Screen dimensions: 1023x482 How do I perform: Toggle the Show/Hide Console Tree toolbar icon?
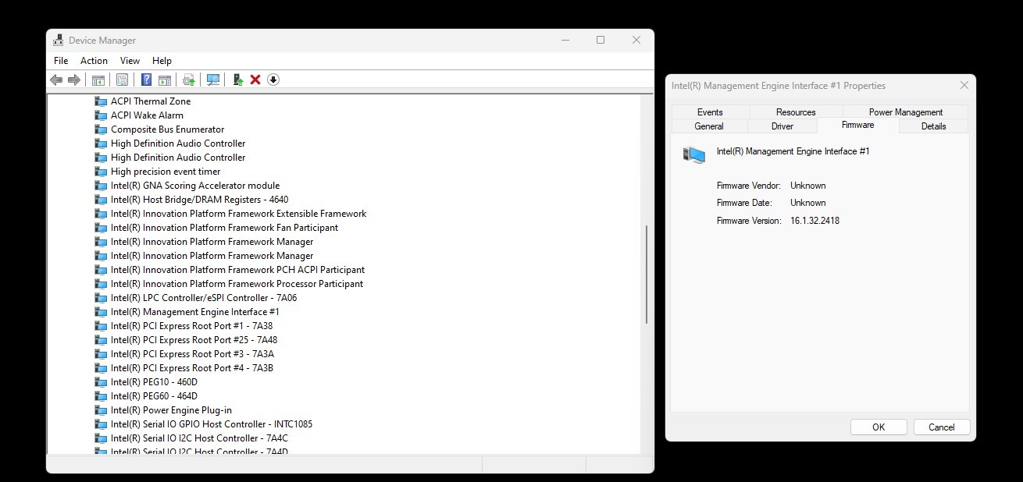click(98, 80)
